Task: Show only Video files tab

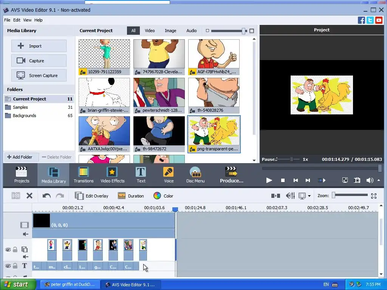Action: click(150, 31)
